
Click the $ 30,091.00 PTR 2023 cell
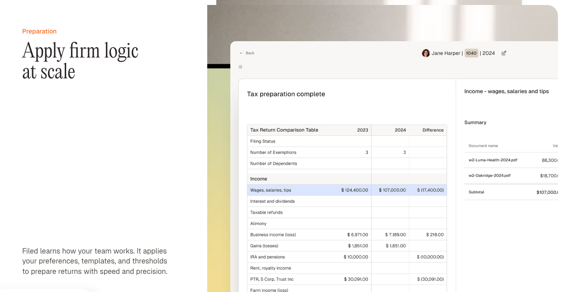coord(356,279)
